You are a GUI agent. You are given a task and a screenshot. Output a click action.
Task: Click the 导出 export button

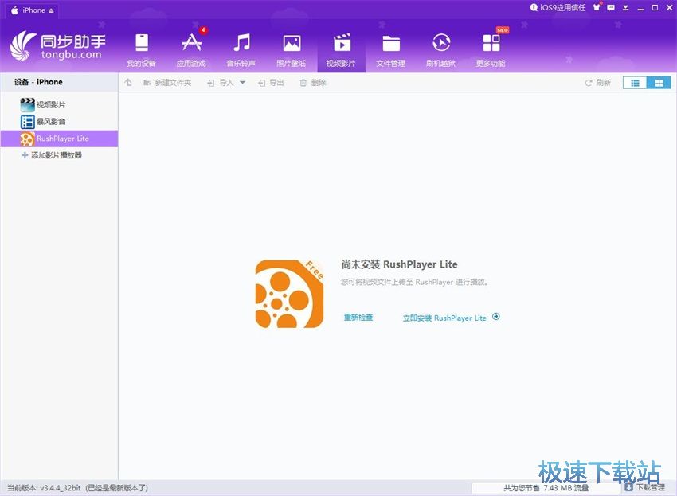tap(271, 83)
